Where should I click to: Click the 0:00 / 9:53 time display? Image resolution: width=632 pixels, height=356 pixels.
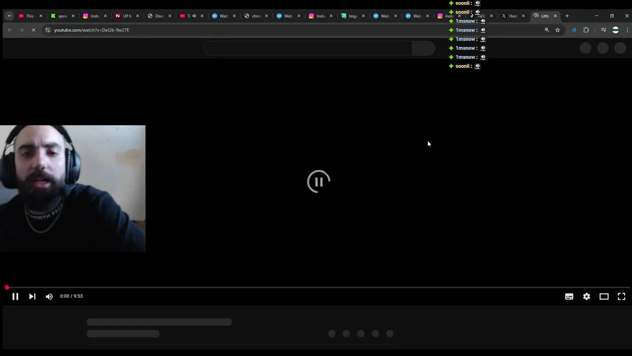pos(72,296)
